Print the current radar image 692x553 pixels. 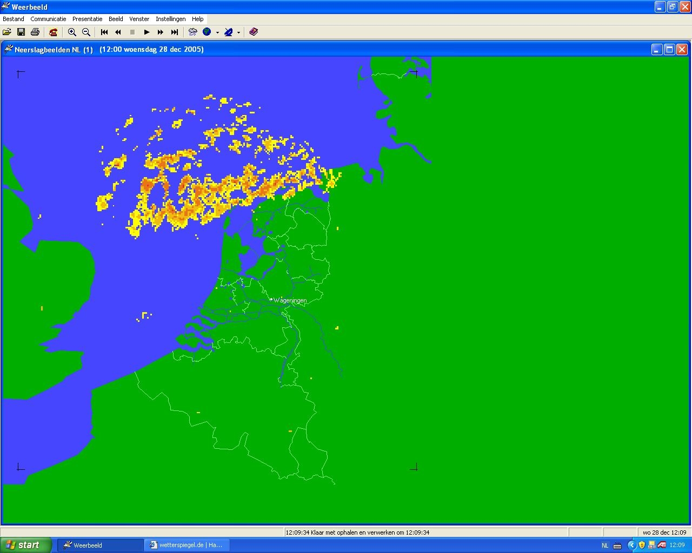(x=35, y=32)
